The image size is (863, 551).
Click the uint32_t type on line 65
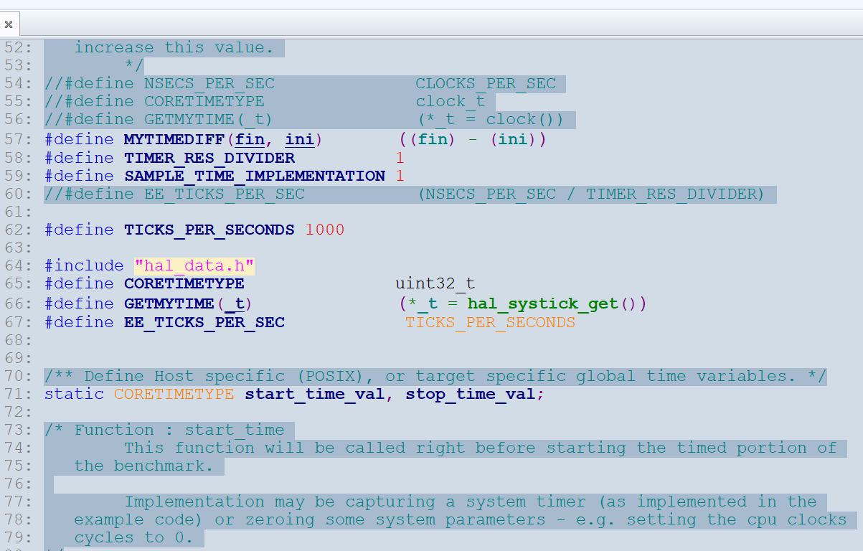coord(435,283)
